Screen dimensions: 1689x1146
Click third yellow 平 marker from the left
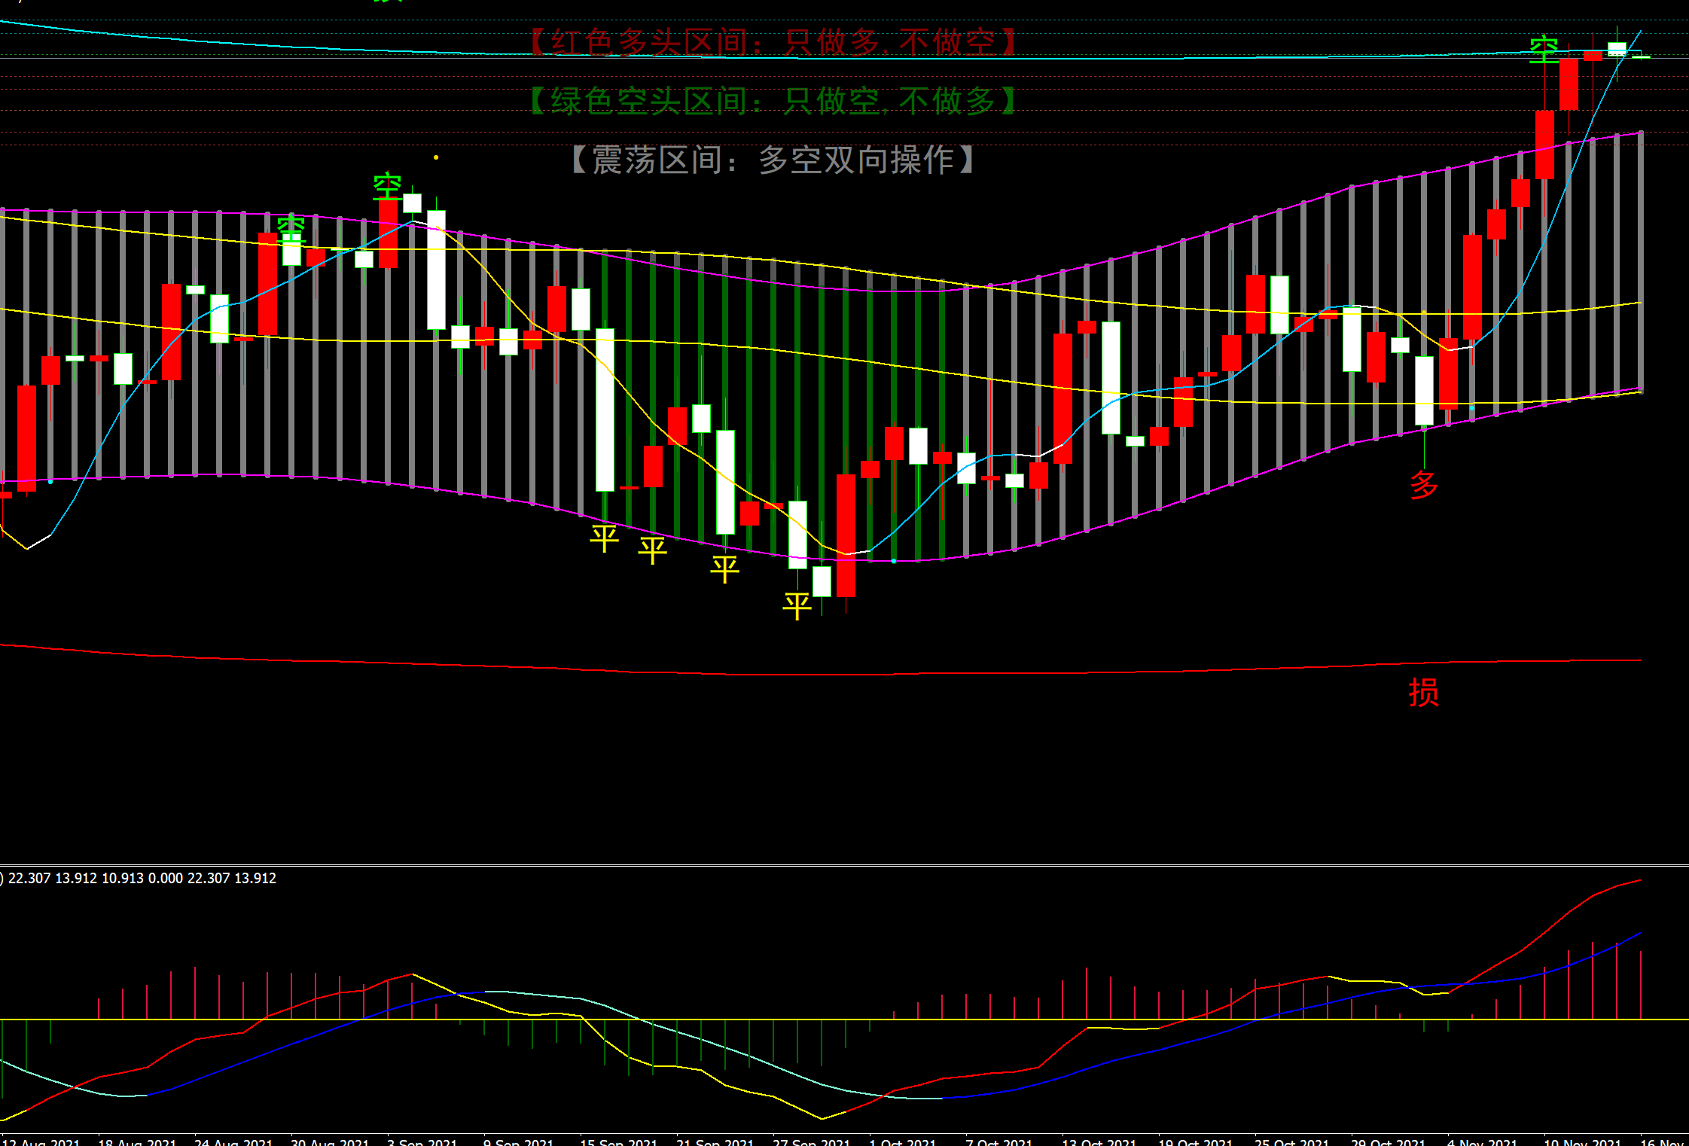click(724, 568)
